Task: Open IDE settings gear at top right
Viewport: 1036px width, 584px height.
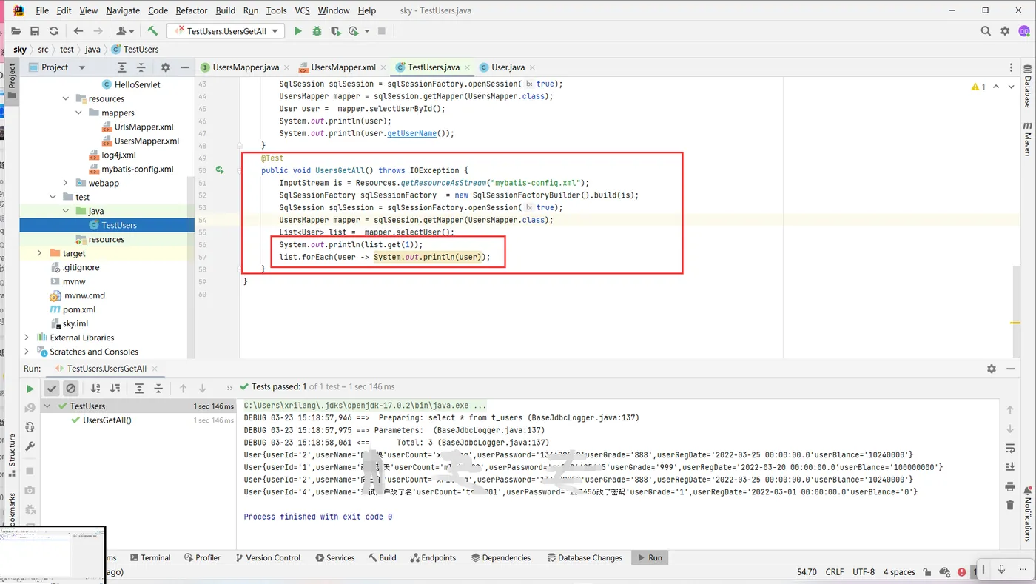Action: tap(1005, 31)
